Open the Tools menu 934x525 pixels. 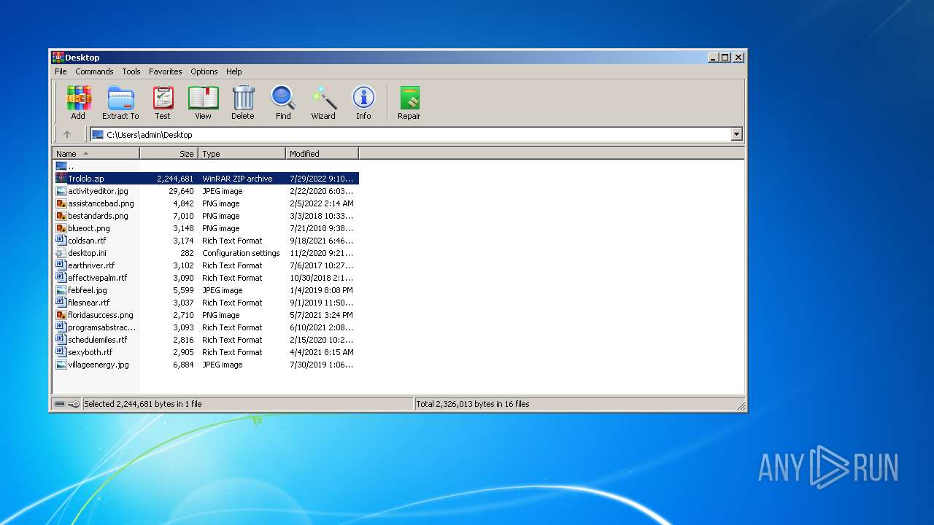[131, 71]
